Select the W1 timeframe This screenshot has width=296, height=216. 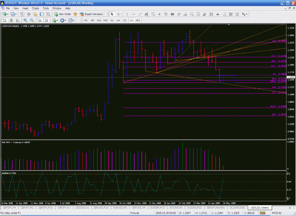[131, 20]
